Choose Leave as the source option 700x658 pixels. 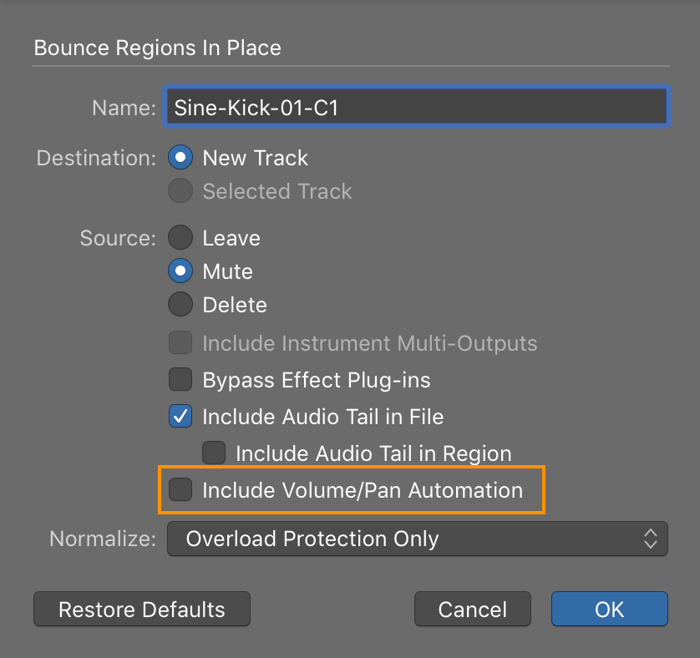point(180,237)
